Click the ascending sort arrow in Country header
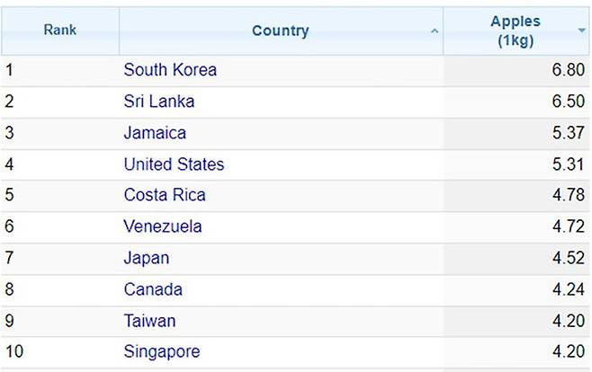This screenshot has height=372, width=592. pos(435,31)
